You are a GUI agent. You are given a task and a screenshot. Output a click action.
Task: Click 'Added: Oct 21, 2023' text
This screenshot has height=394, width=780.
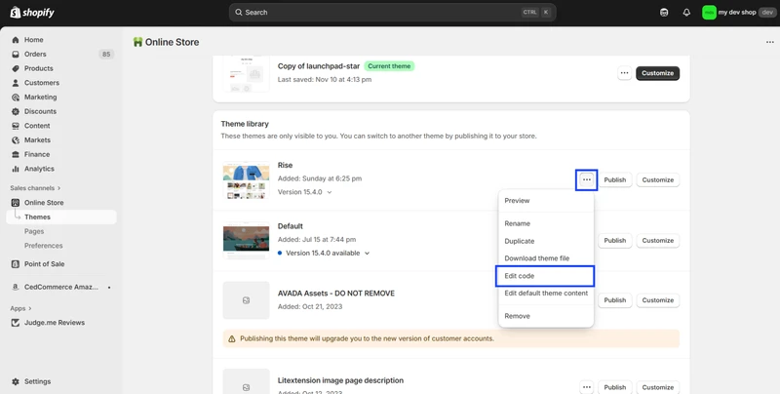310,307
